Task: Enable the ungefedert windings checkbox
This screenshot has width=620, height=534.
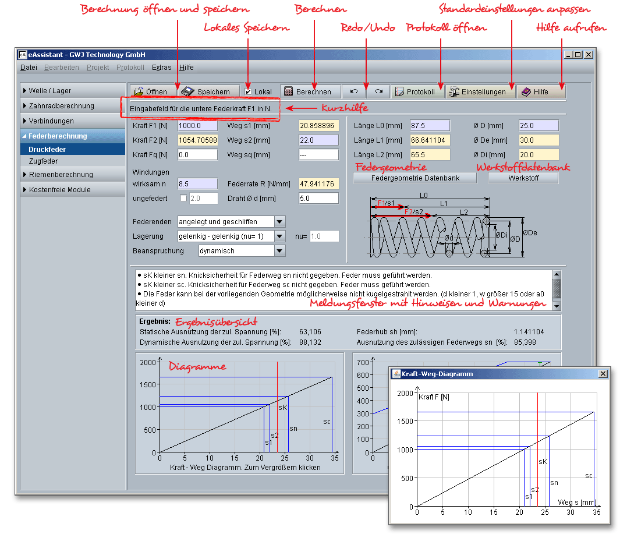Action: point(183,198)
